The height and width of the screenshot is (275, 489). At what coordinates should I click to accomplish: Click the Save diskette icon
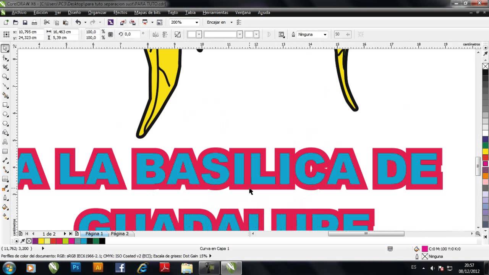[25, 23]
